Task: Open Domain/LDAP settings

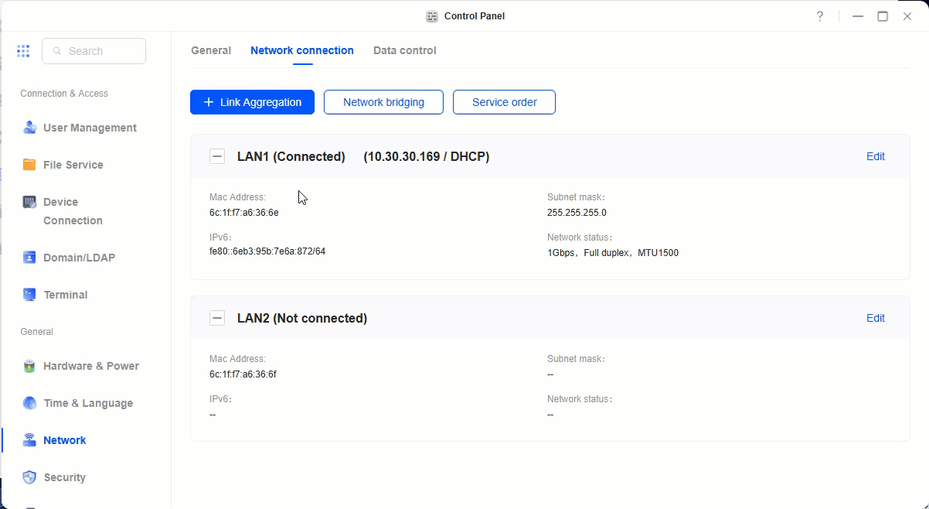Action: pos(29,257)
